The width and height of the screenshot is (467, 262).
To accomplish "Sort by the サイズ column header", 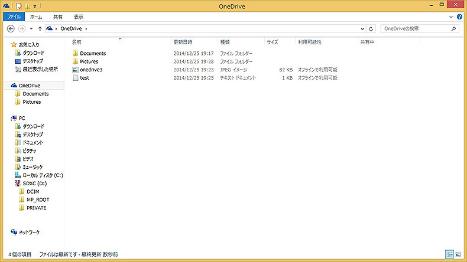I will point(273,42).
